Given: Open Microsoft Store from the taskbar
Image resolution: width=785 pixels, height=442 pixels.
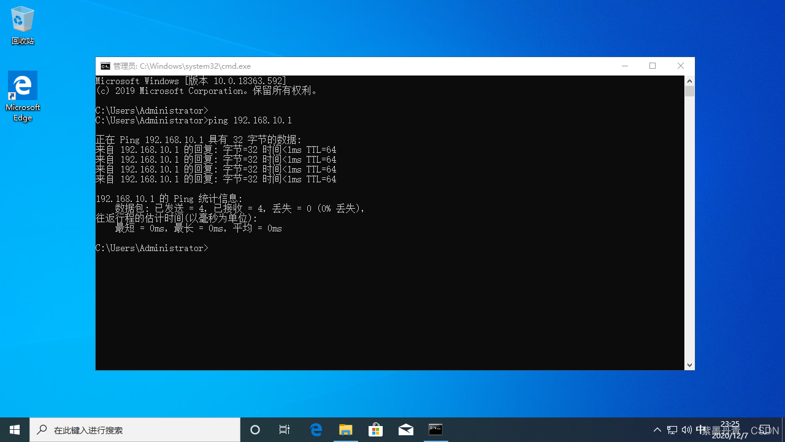Looking at the screenshot, I should click(375, 430).
